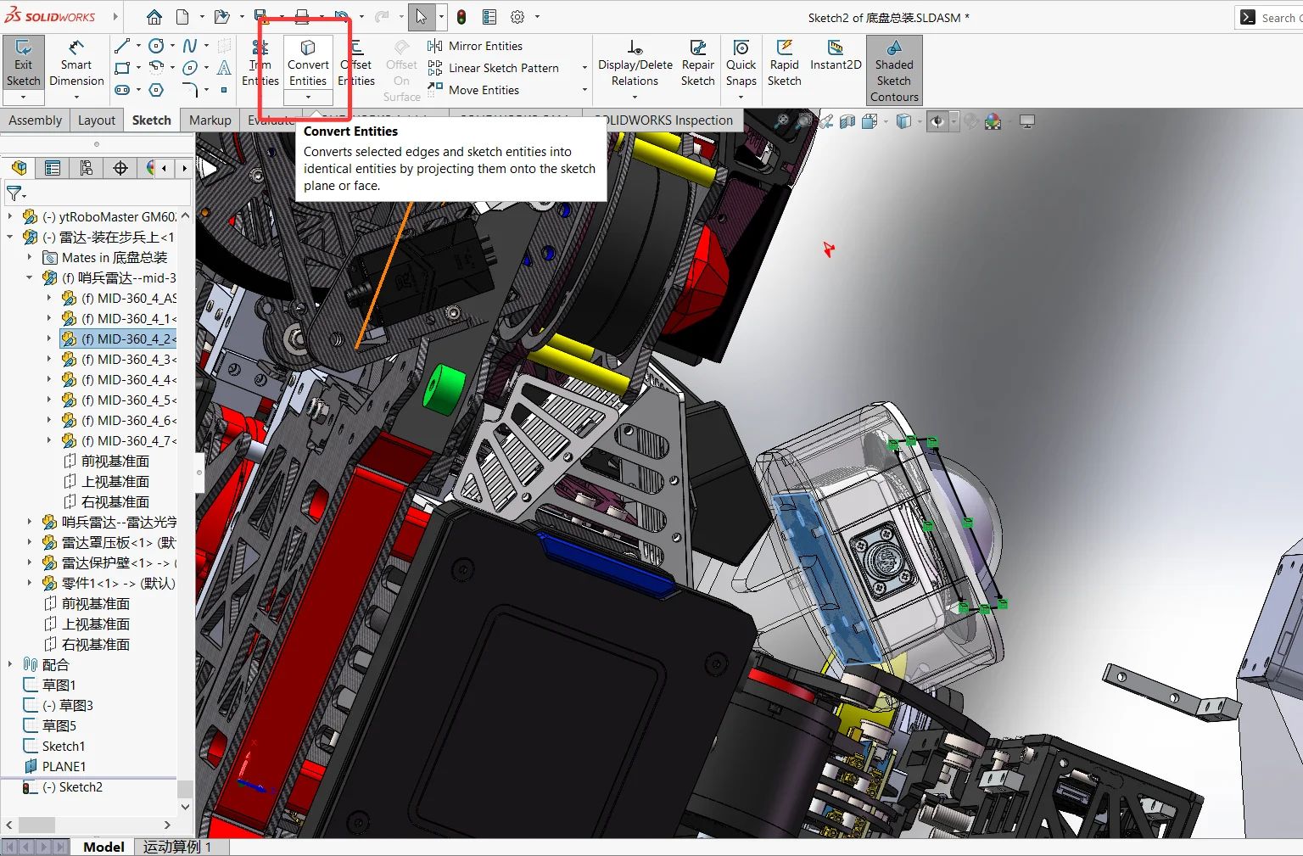The width and height of the screenshot is (1303, 856).
Task: Open Smart Dimension dropdown arrow
Action: click(x=76, y=98)
